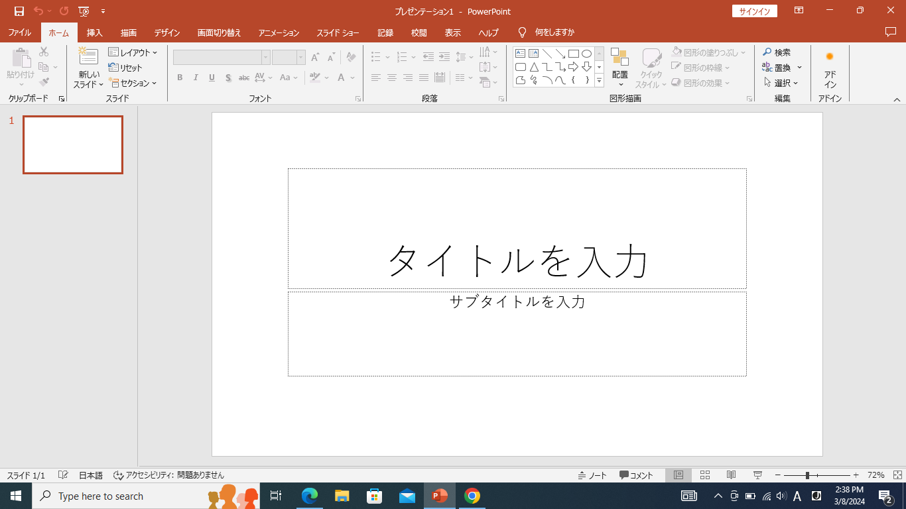Click the Add-ins (アドイン) icon
The width and height of the screenshot is (906, 509).
pyautogui.click(x=830, y=57)
